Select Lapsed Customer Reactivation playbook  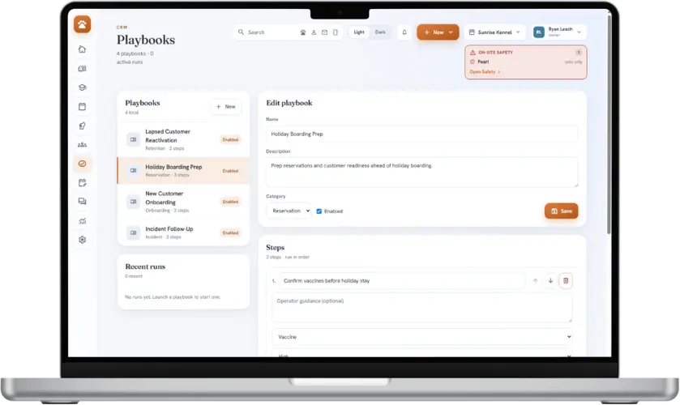pyautogui.click(x=183, y=139)
